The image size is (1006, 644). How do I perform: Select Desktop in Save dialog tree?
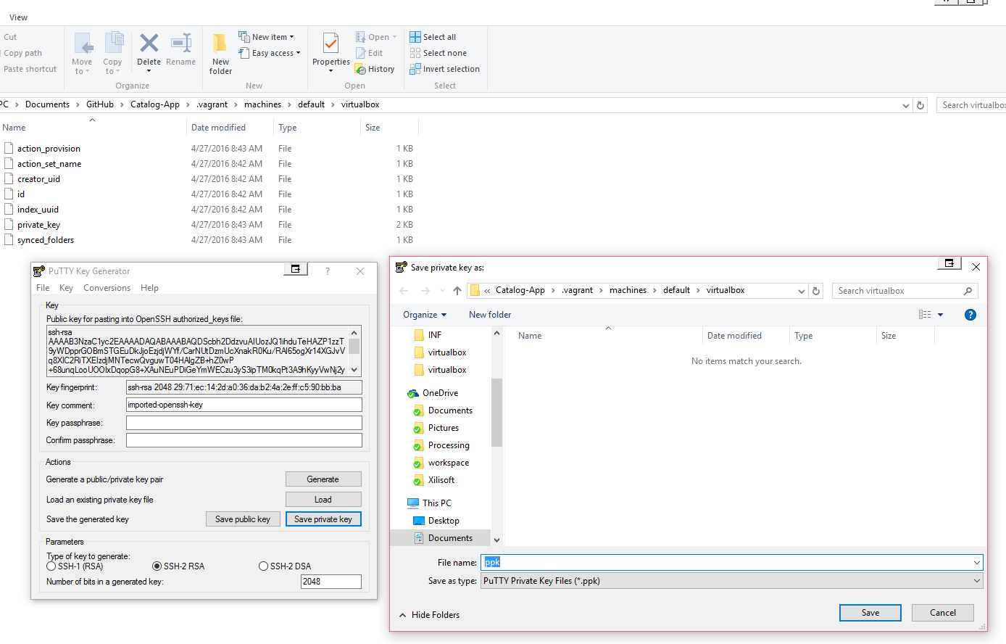[x=436, y=521]
